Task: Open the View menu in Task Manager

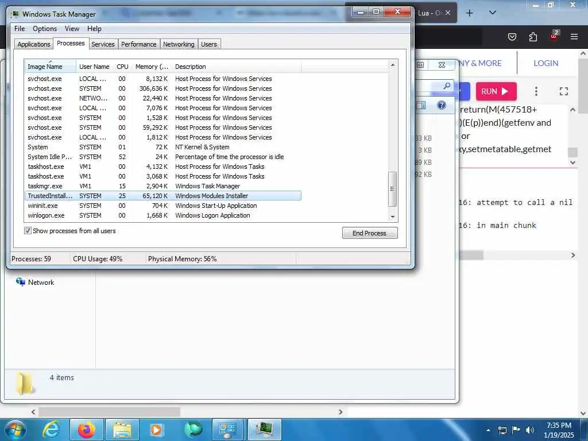Action: (72, 29)
